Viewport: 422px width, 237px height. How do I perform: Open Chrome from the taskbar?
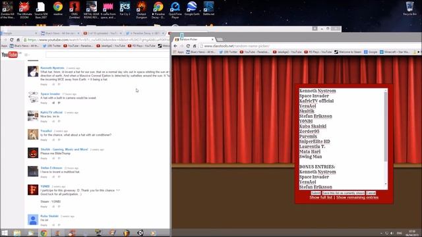coord(44,233)
